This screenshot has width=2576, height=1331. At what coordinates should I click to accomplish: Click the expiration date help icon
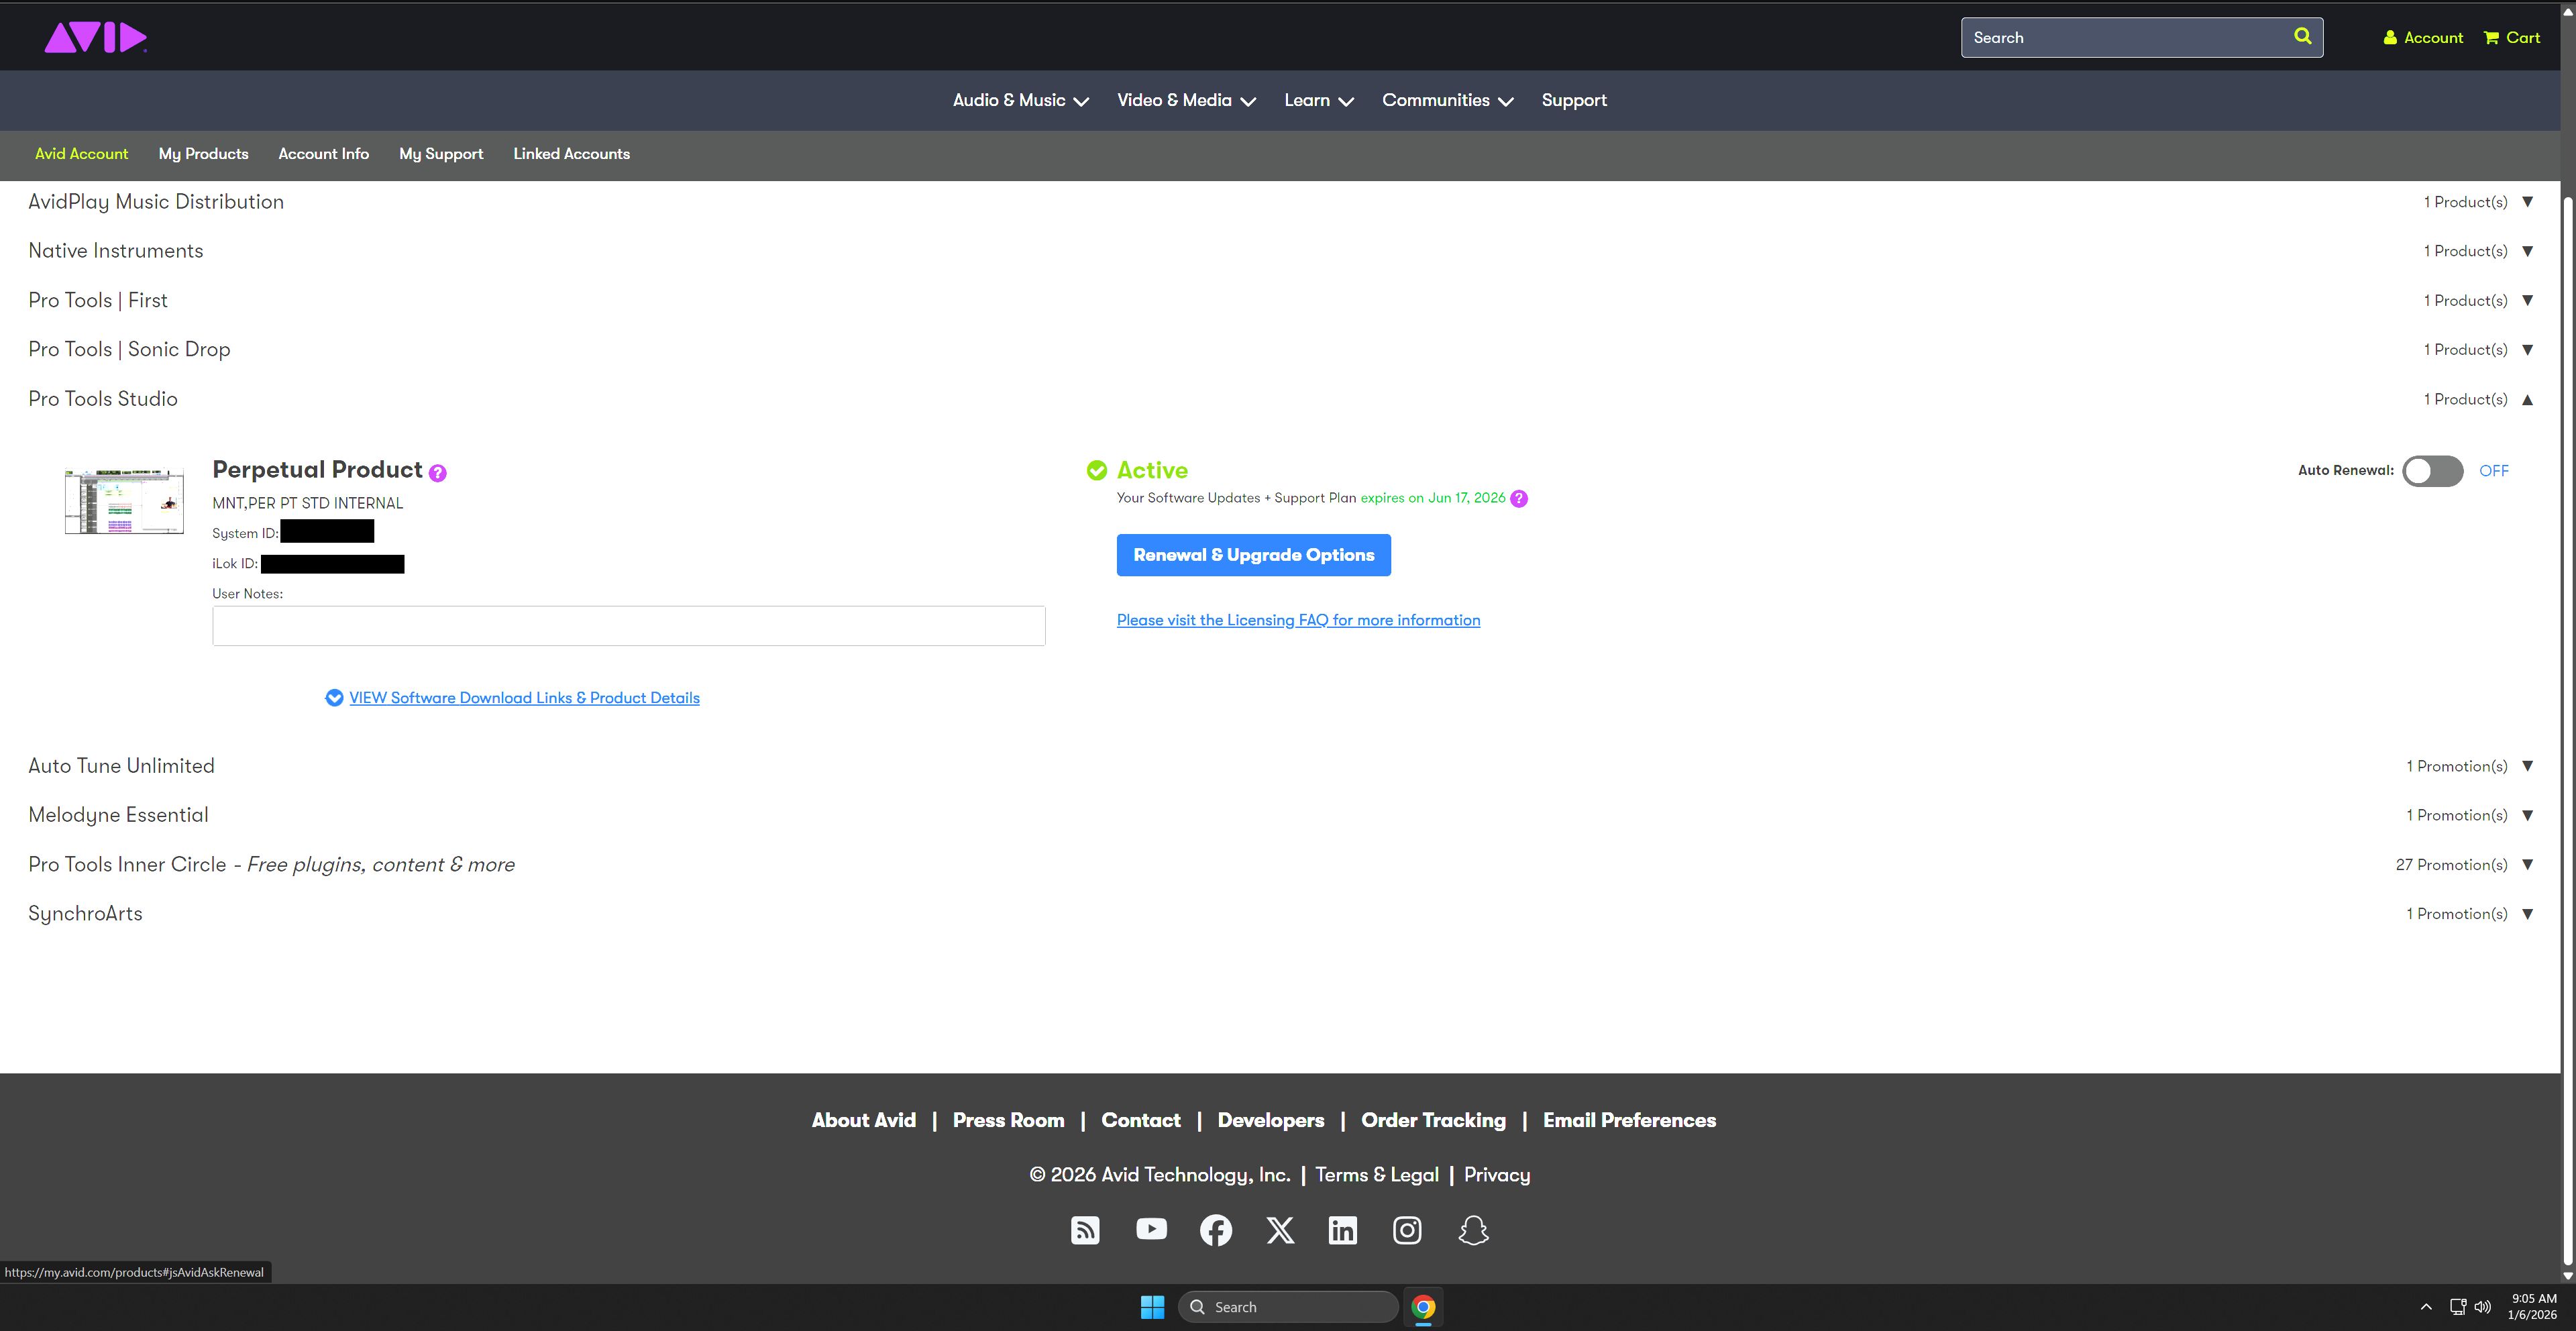point(1519,499)
